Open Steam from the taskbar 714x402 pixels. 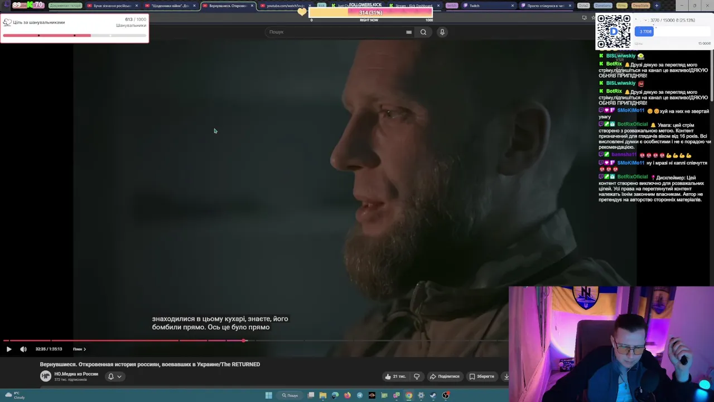[x=433, y=395]
